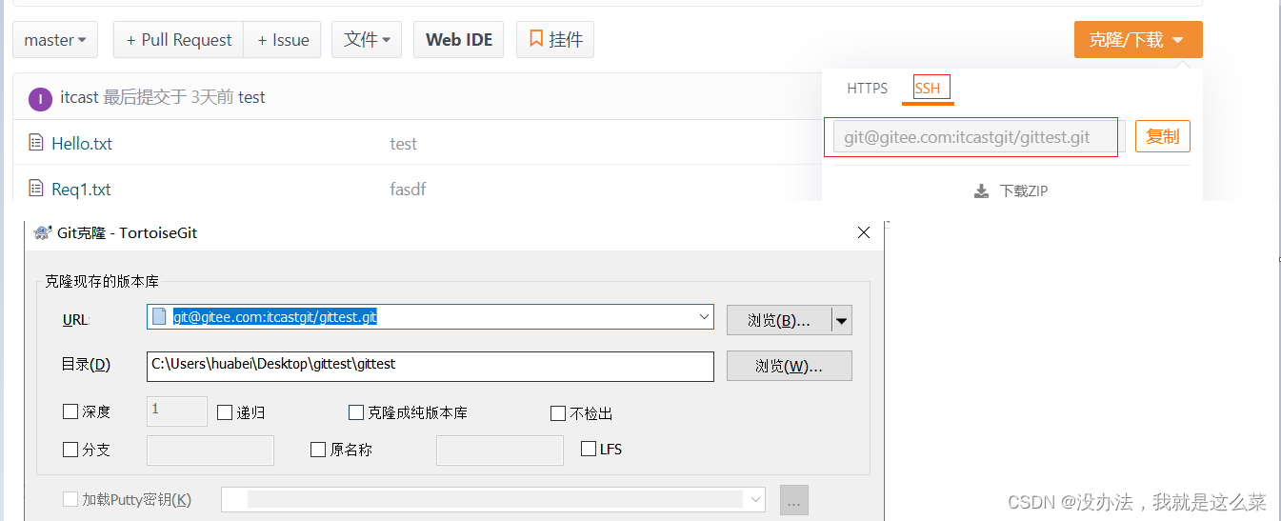The height and width of the screenshot is (521, 1281).
Task: Click into the 目录(D) directory field
Action: click(x=430, y=366)
